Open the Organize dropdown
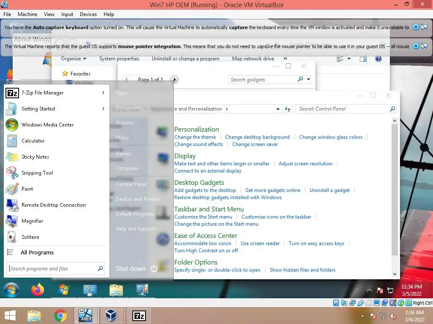 (74, 59)
